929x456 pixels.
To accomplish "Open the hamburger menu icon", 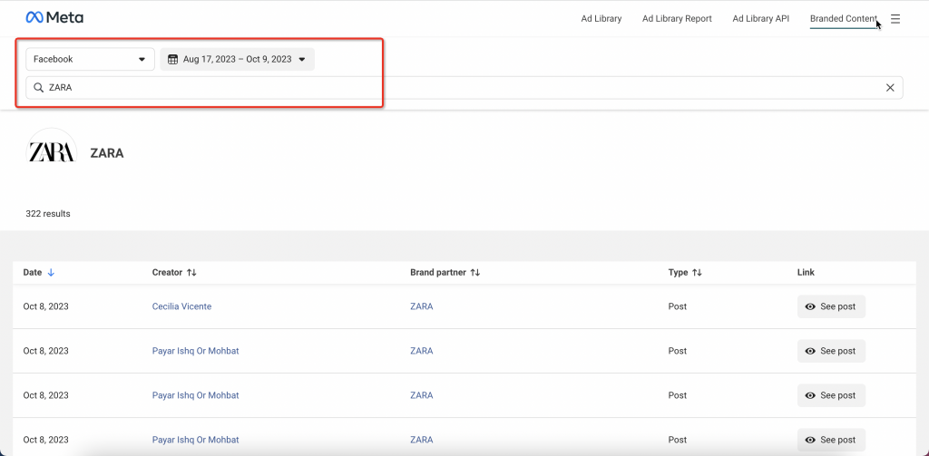I will 895,19.
